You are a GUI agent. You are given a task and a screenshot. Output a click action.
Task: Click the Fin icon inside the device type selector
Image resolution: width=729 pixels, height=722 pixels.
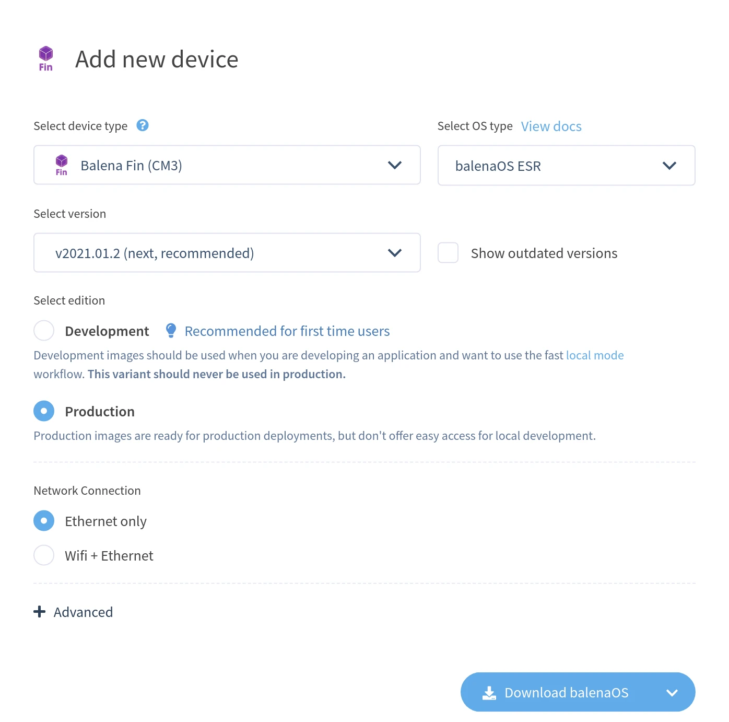(62, 165)
